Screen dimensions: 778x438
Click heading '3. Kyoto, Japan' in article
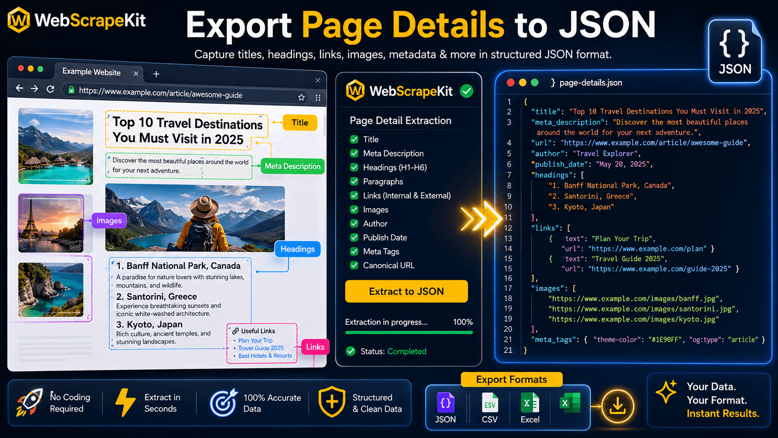pyautogui.click(x=149, y=324)
